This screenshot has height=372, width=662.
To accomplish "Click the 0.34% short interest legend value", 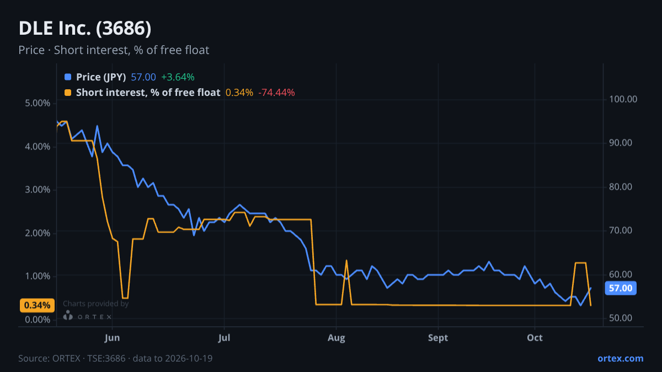I will click(x=239, y=93).
